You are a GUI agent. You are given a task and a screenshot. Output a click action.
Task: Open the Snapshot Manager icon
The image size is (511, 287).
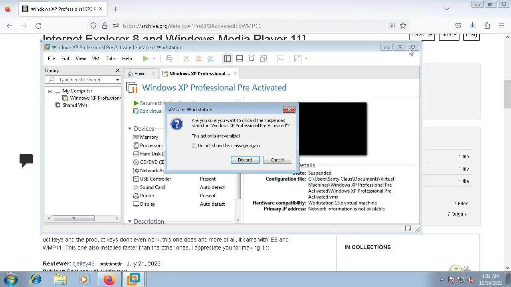210,59
